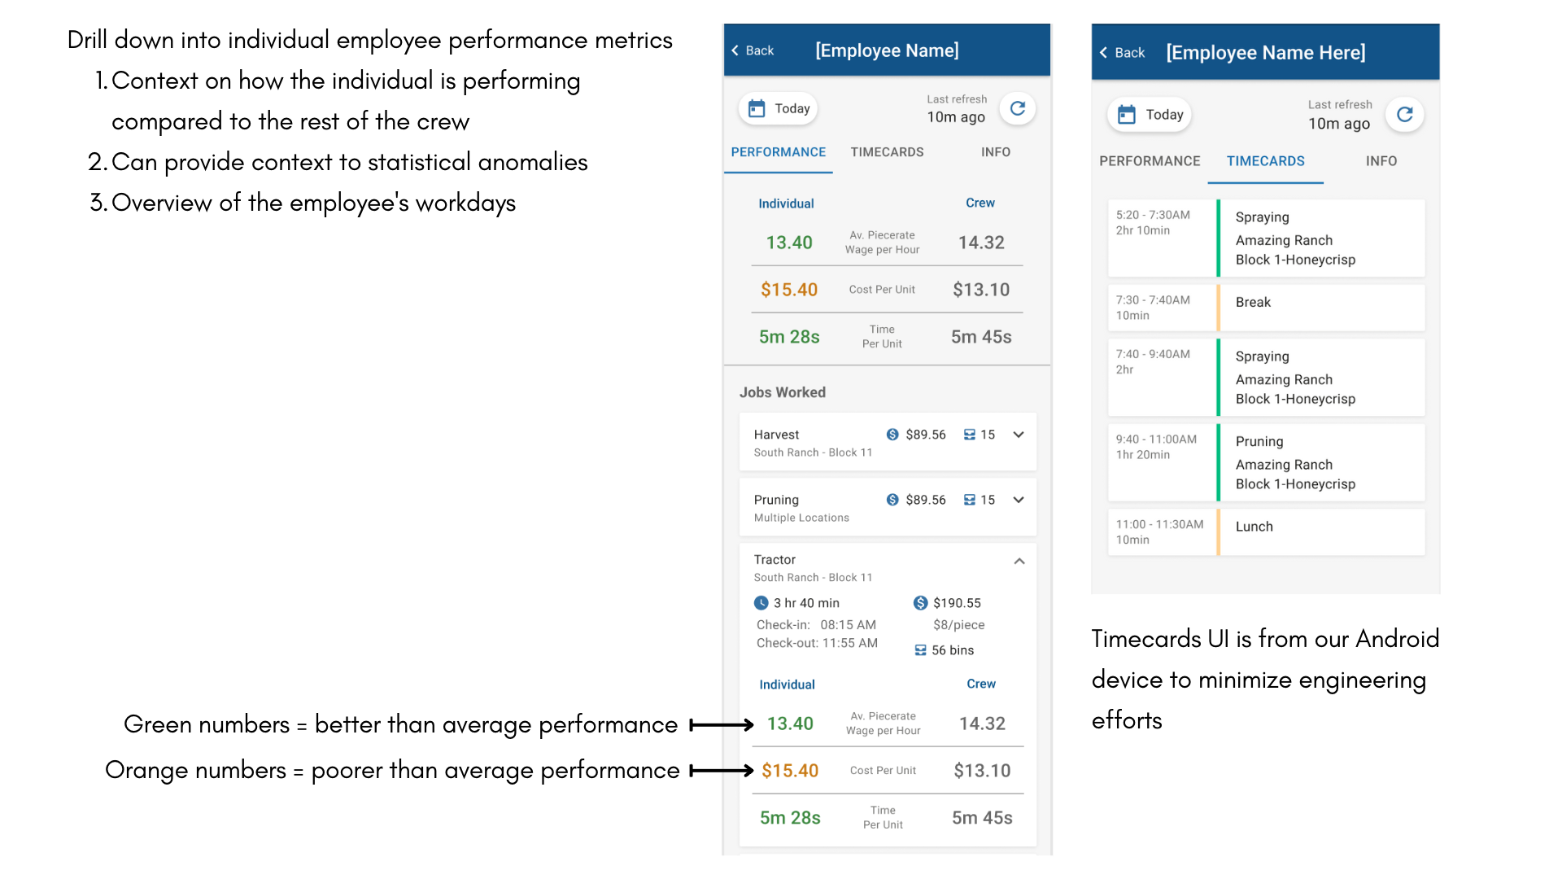Image resolution: width=1562 pixels, height=879 pixels.
Task: Open the 5:20 - 7:30AM Spraying timecard
Action: coord(1266,238)
